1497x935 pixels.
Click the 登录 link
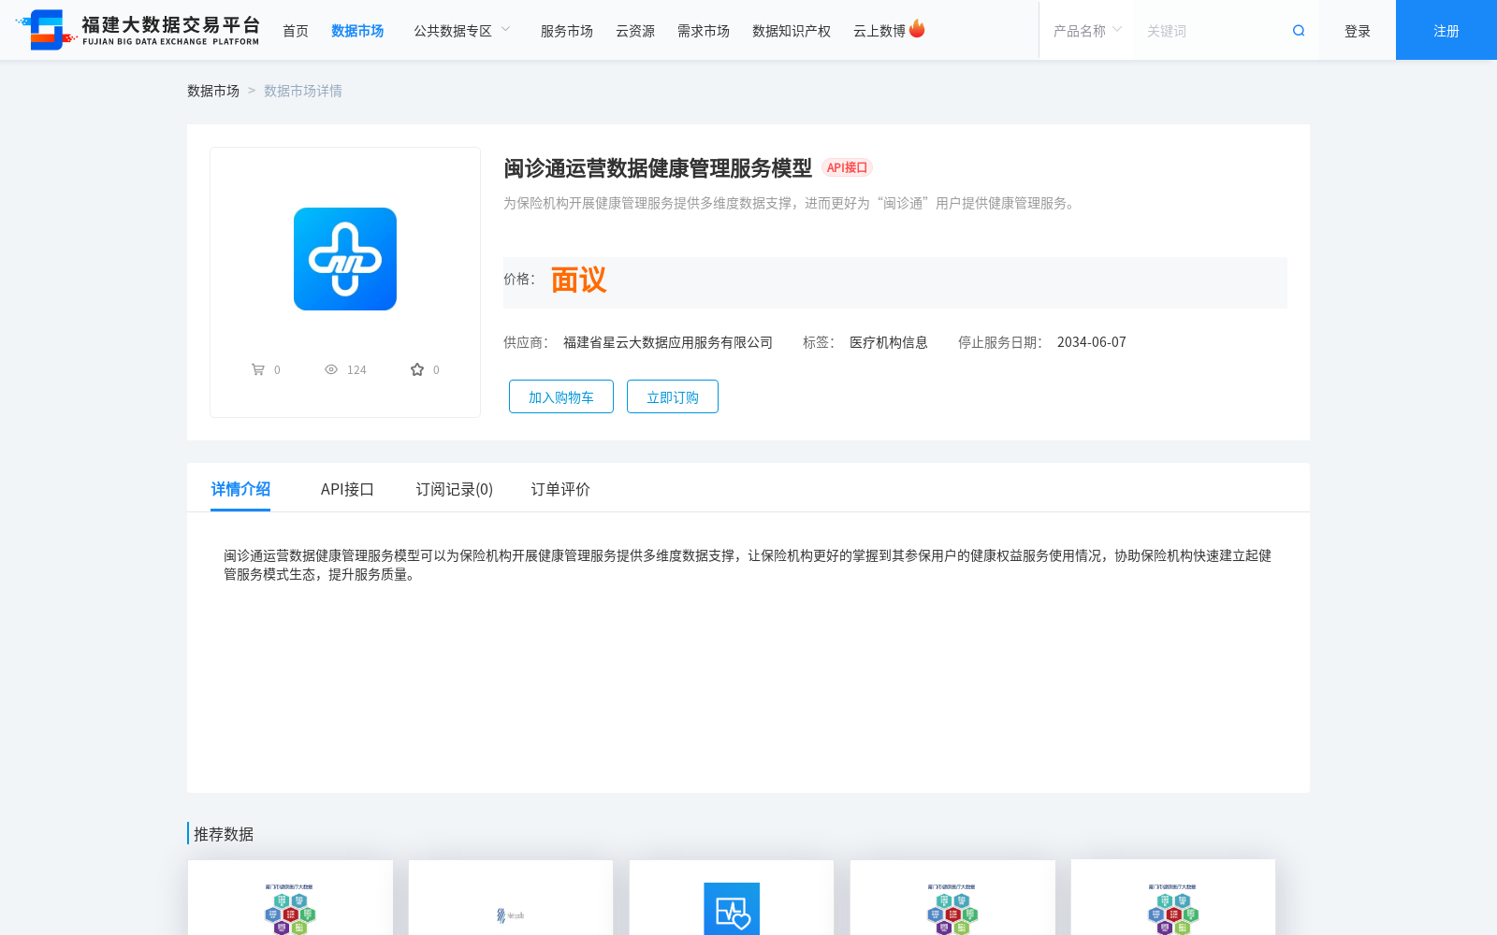coord(1358,31)
